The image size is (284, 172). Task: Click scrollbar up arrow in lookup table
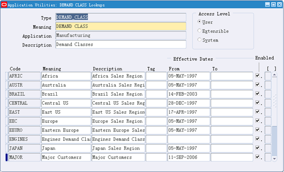coord(274,75)
